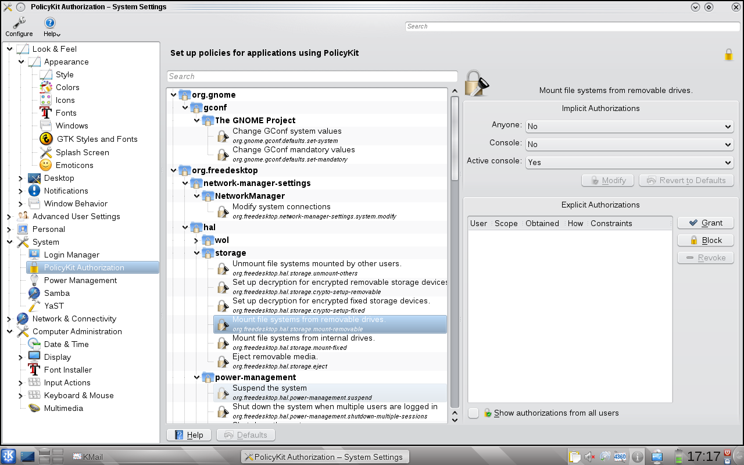Click the Samba icon under System
This screenshot has width=744, height=465.
point(34,293)
